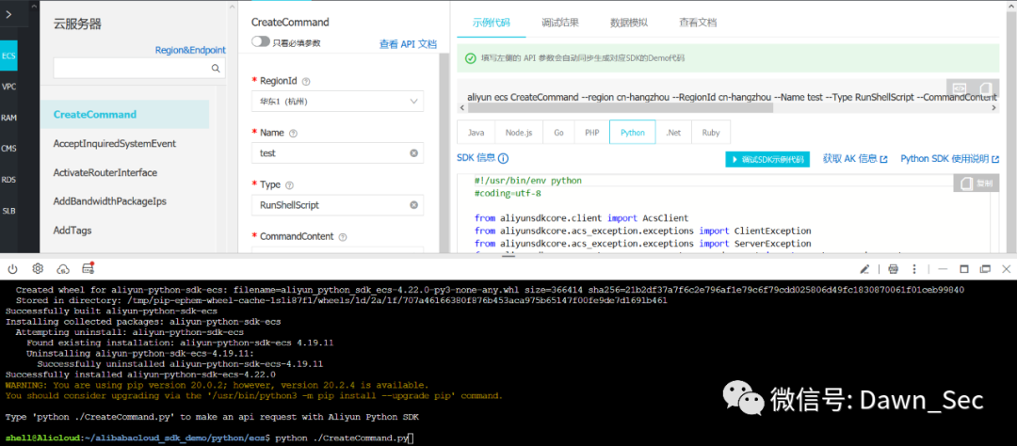Select the PHP SDK language tab

pyautogui.click(x=591, y=133)
